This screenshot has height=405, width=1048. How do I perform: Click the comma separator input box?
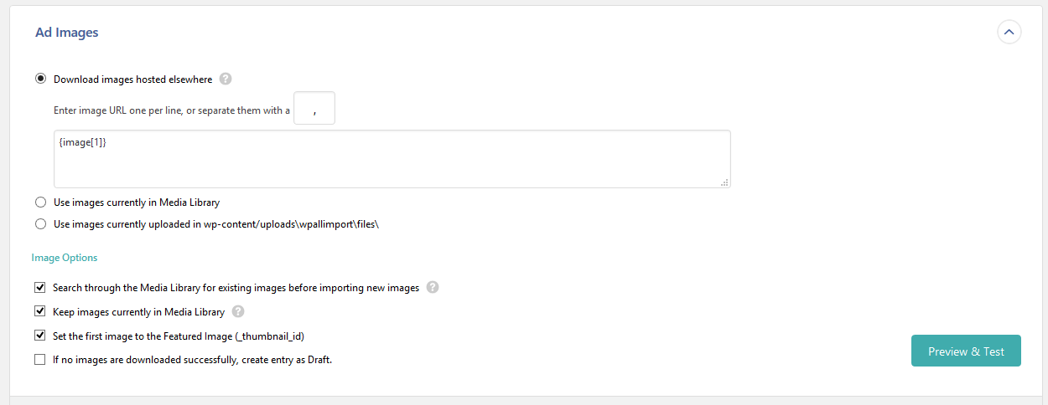click(314, 109)
